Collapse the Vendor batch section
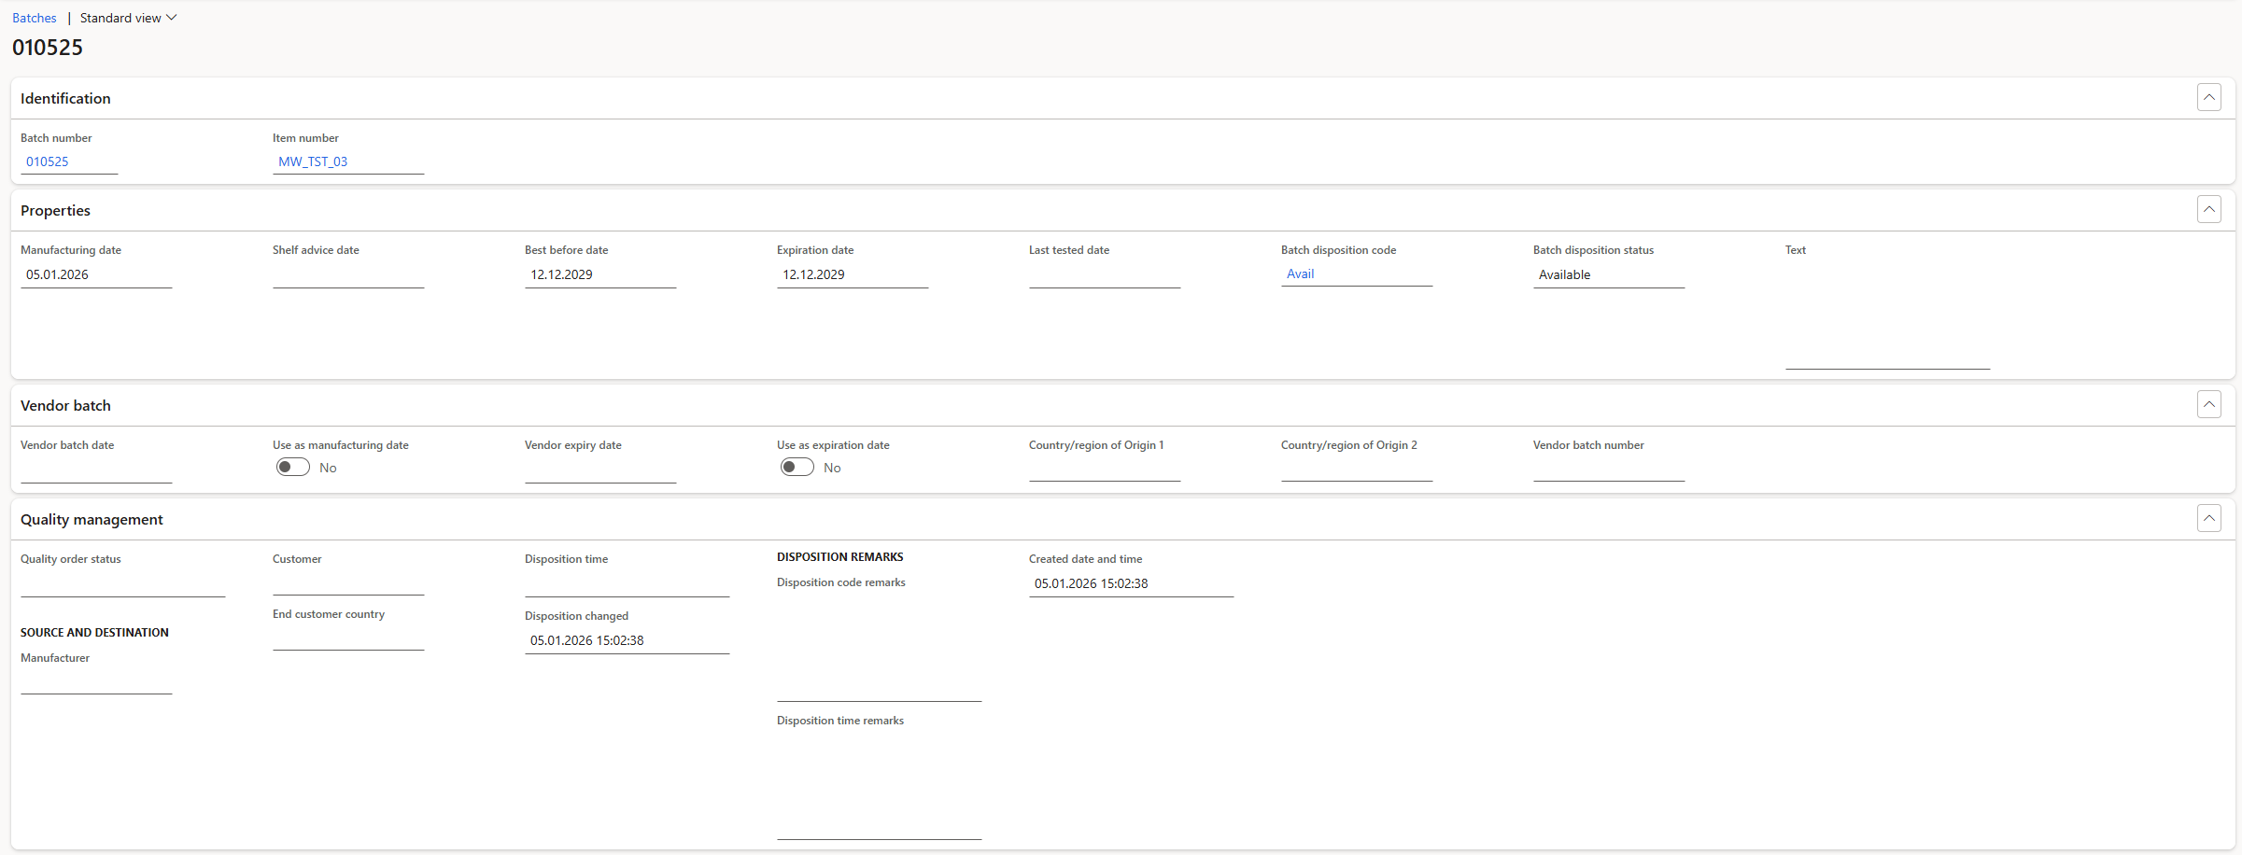This screenshot has height=855, width=2242. pos(2208,404)
